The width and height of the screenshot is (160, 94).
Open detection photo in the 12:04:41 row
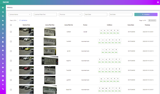click(26, 32)
